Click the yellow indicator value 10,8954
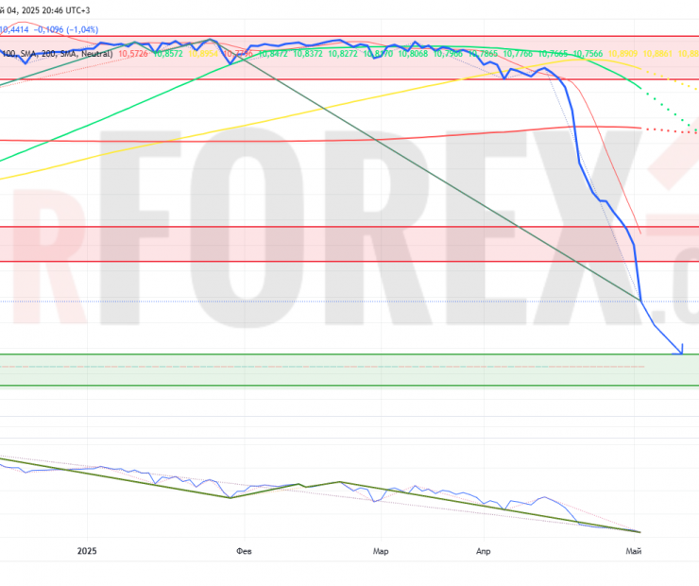The width and height of the screenshot is (699, 586). pos(203,54)
